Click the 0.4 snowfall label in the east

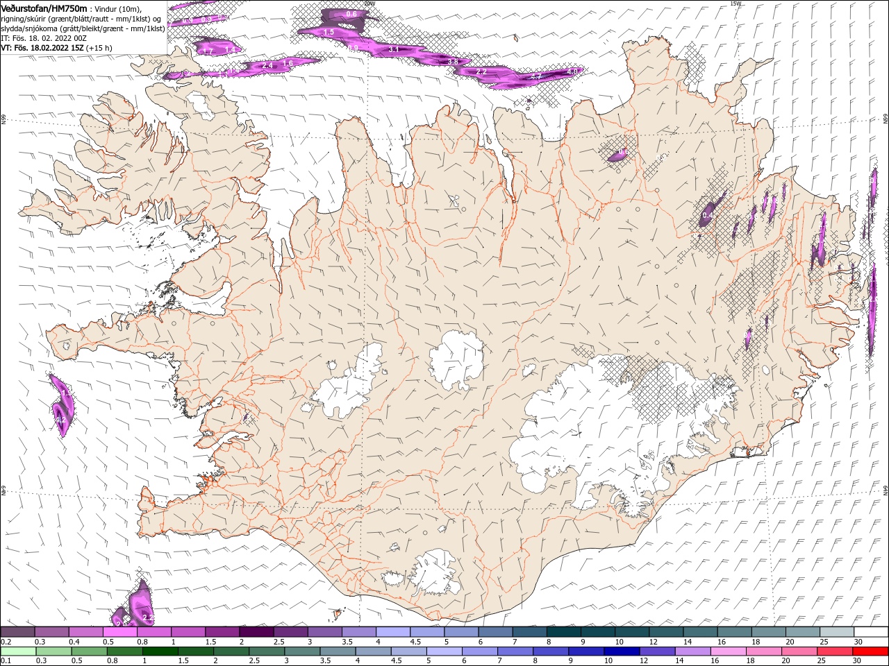[707, 216]
